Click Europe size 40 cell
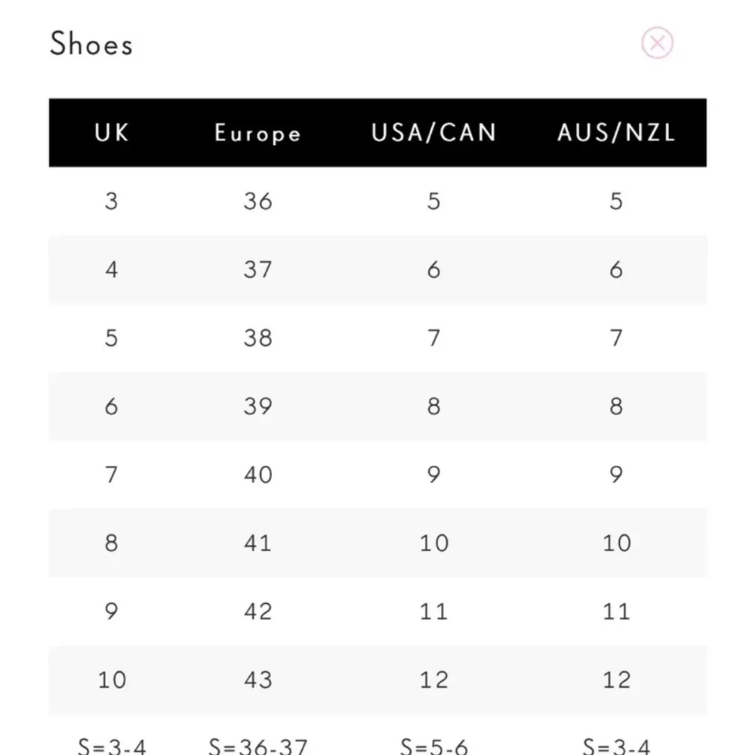The width and height of the screenshot is (755, 755). point(257,475)
